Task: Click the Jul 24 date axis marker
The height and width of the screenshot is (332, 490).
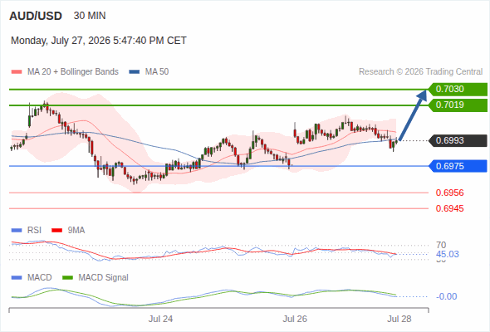Action: (160, 319)
